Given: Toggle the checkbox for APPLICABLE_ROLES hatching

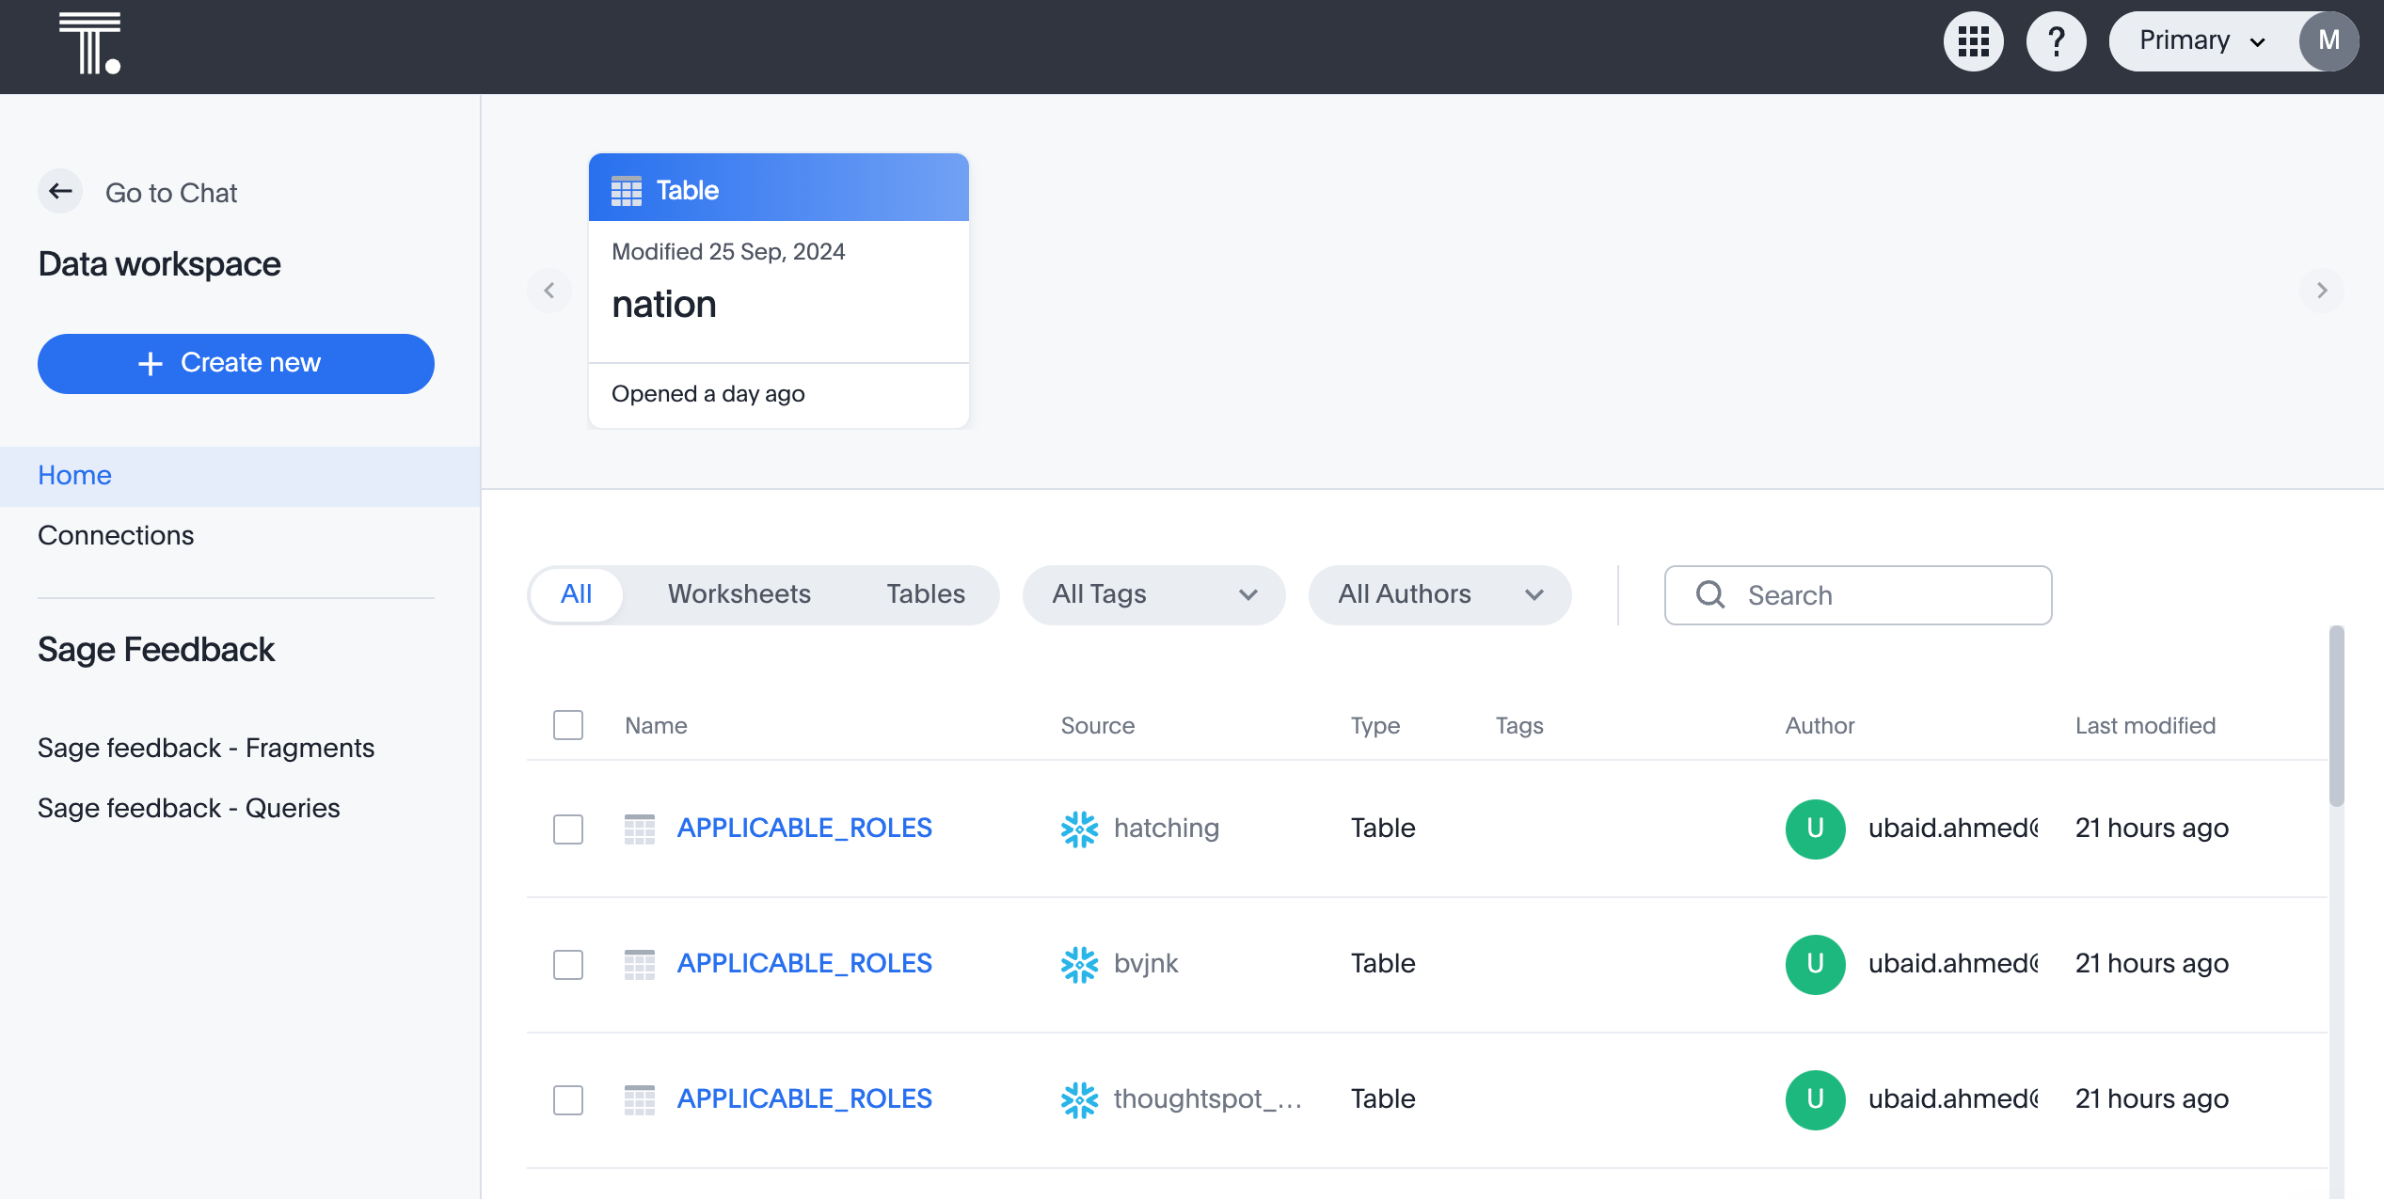Looking at the screenshot, I should [x=568, y=827].
